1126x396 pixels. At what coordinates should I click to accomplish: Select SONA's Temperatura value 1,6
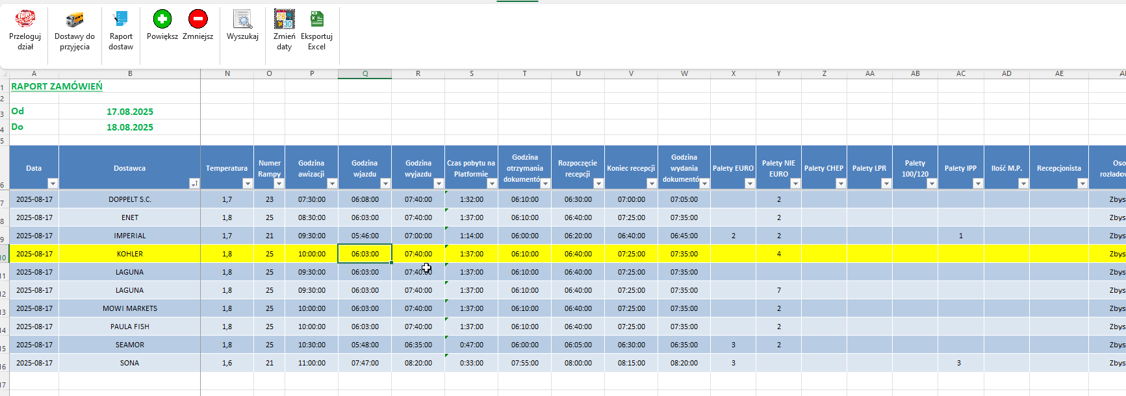click(227, 363)
